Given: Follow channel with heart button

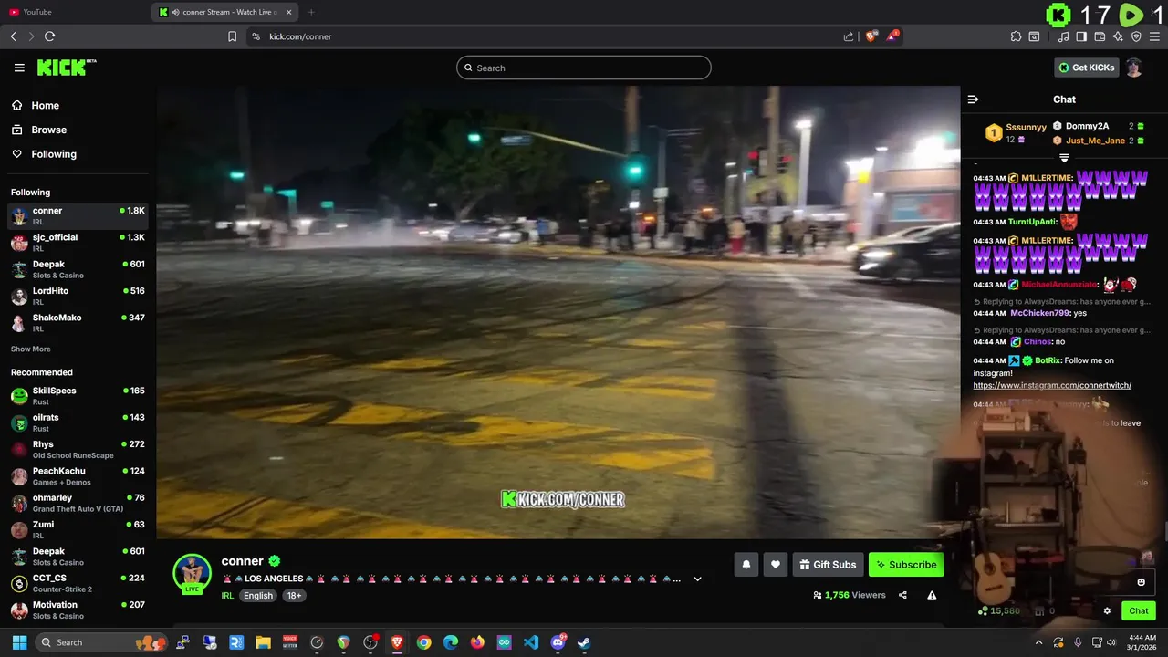Looking at the screenshot, I should coord(776,565).
